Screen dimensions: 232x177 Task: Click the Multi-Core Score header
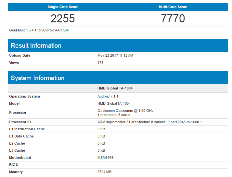[x=173, y=7]
